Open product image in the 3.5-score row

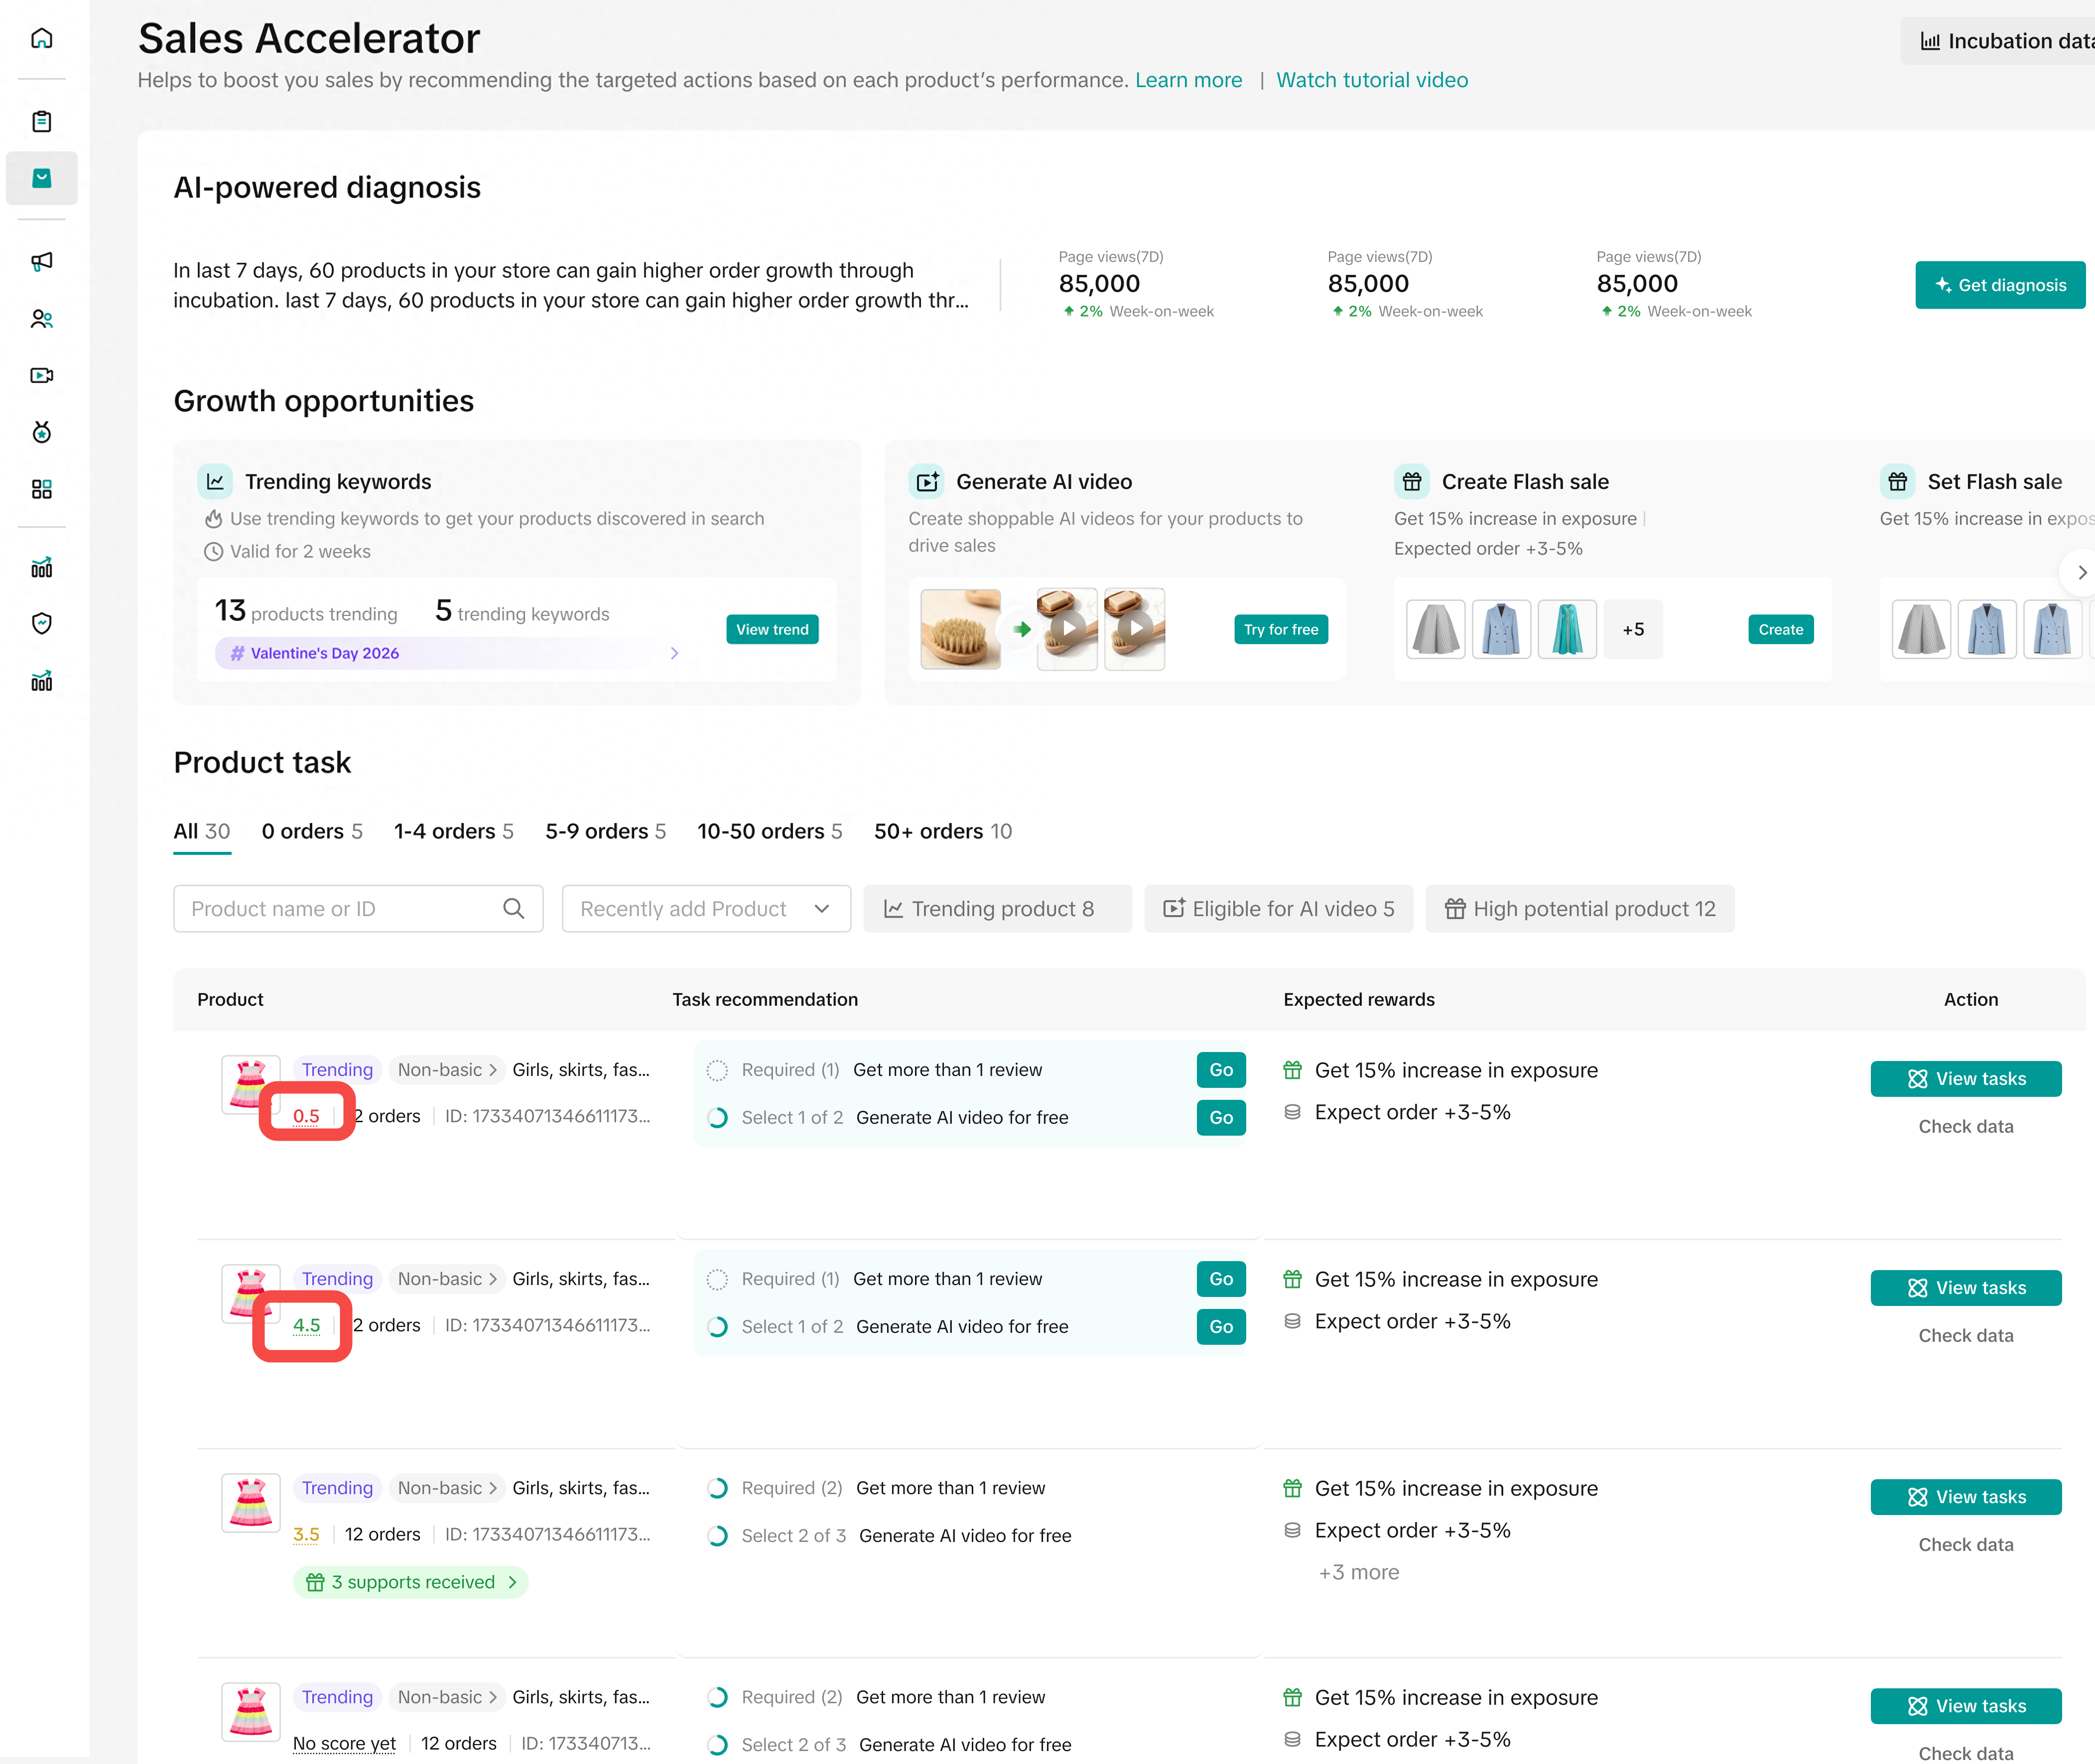coord(250,1503)
